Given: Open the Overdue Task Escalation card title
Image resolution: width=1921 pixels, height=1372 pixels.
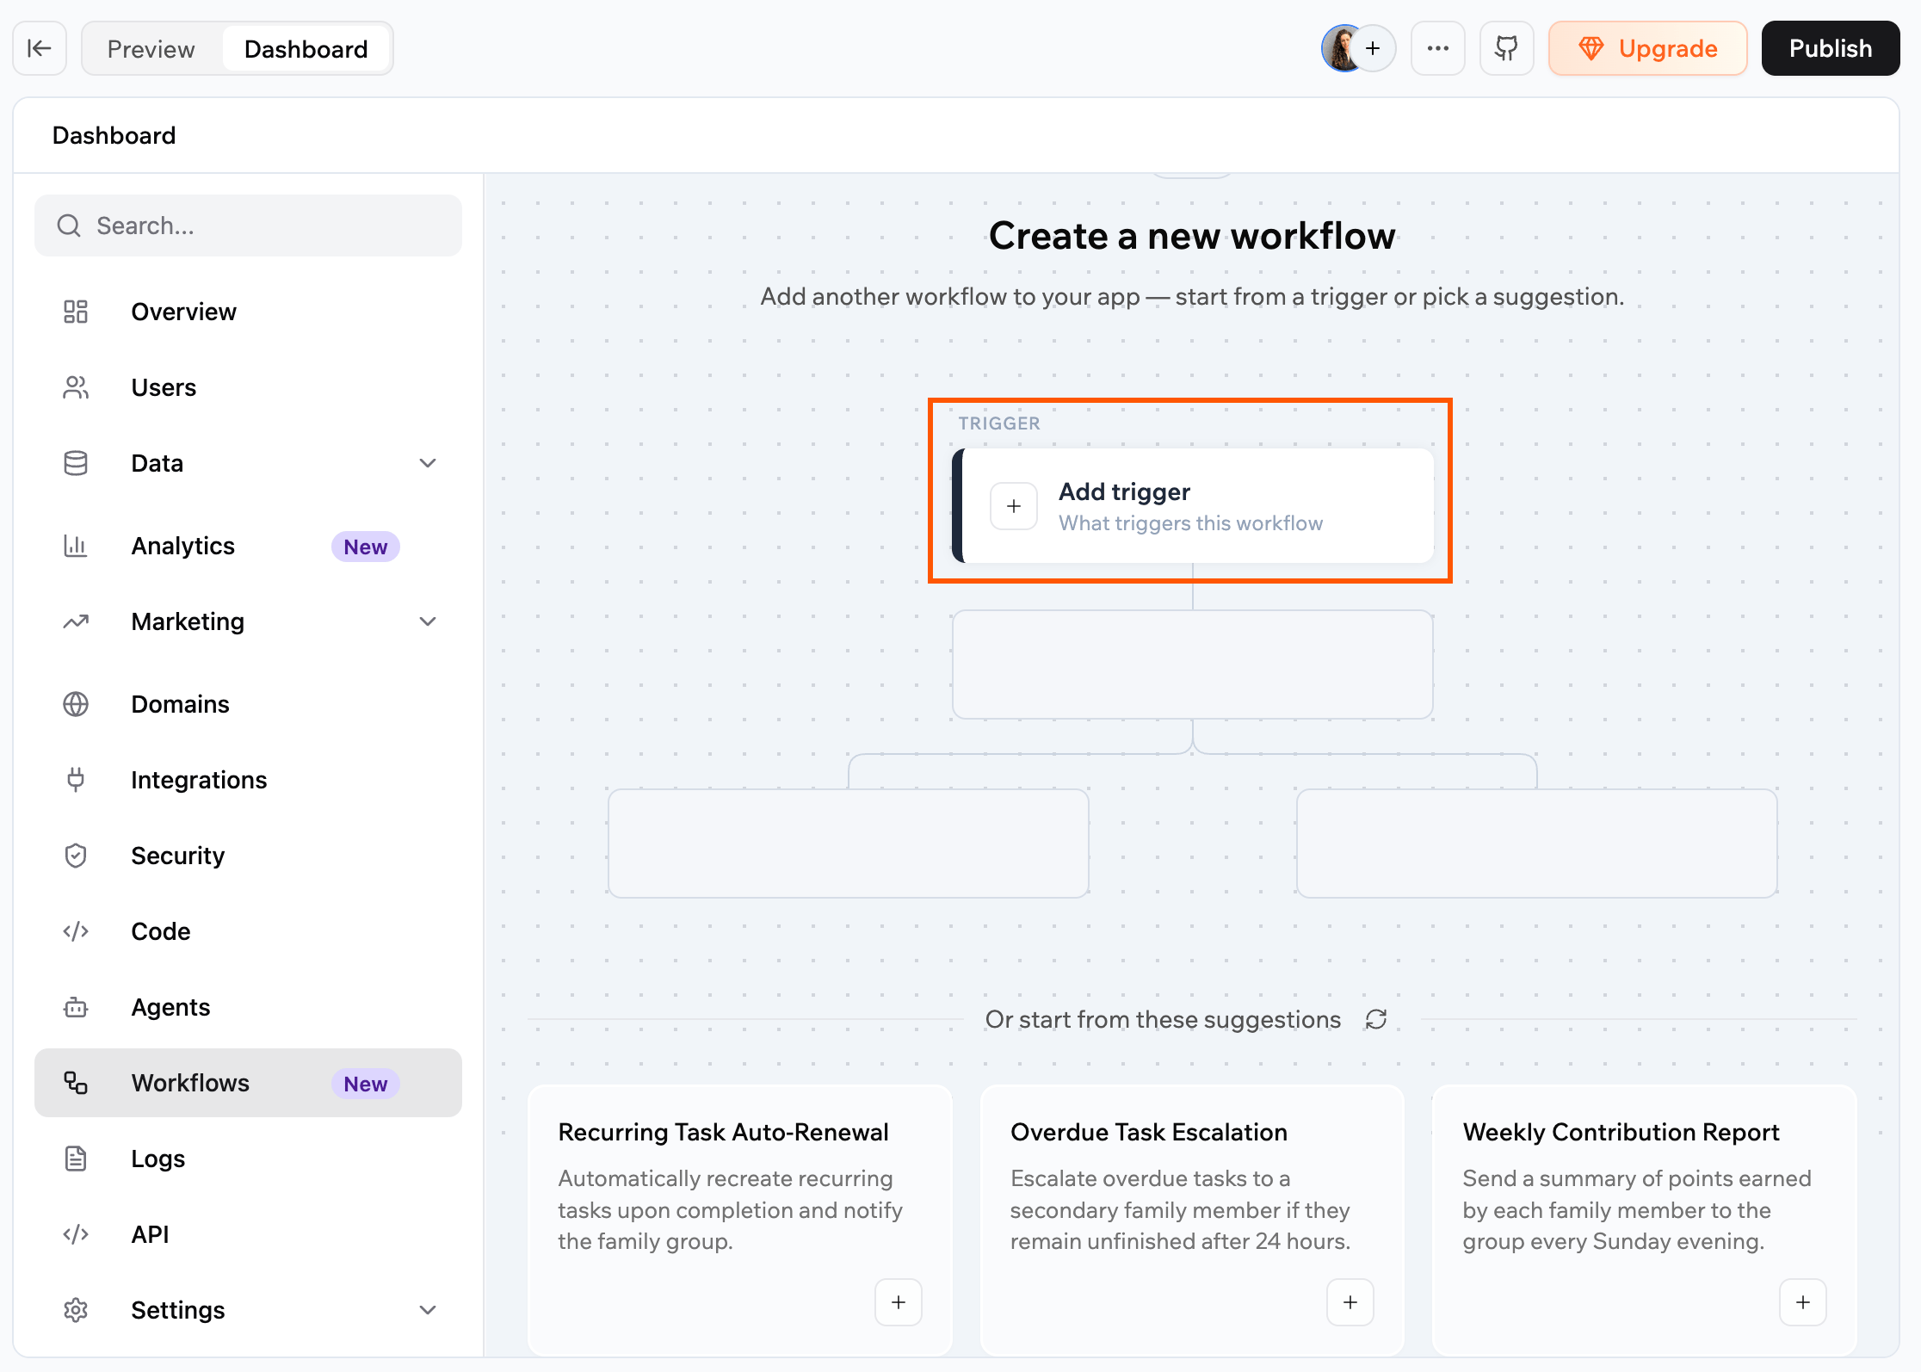Looking at the screenshot, I should pyautogui.click(x=1149, y=1132).
